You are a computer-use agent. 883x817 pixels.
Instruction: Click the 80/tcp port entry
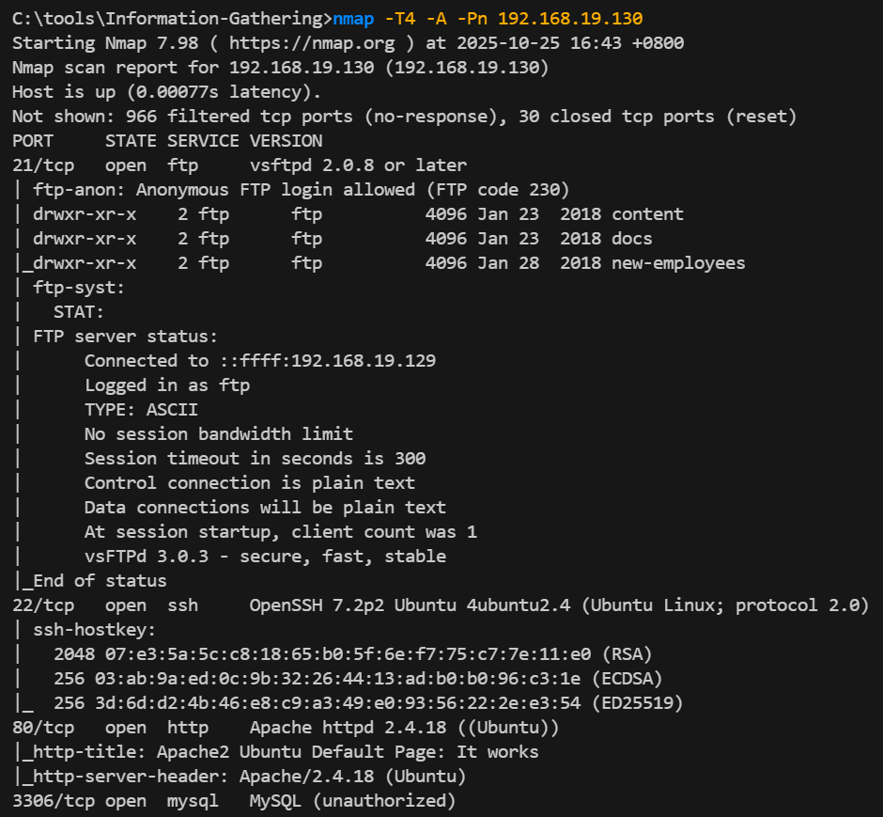(42, 728)
